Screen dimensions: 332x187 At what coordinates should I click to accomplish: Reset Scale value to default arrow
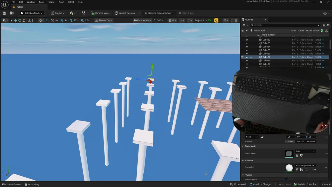pos(326,137)
